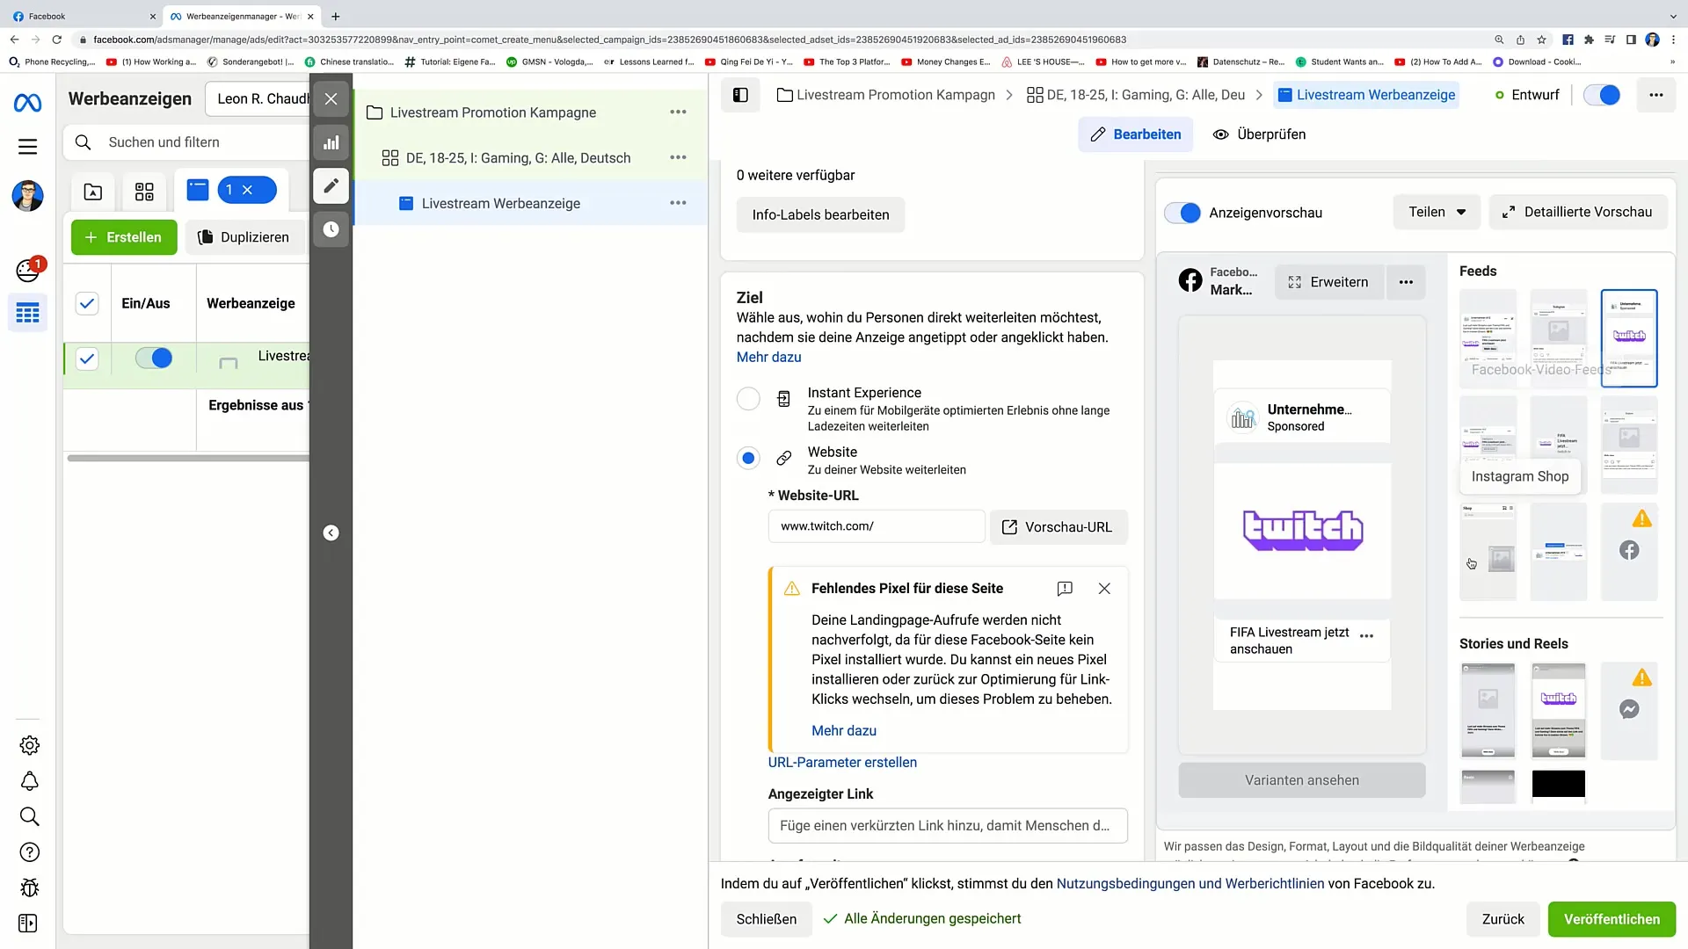Click the drei-Punkte menu on Kampagne

[x=680, y=112]
